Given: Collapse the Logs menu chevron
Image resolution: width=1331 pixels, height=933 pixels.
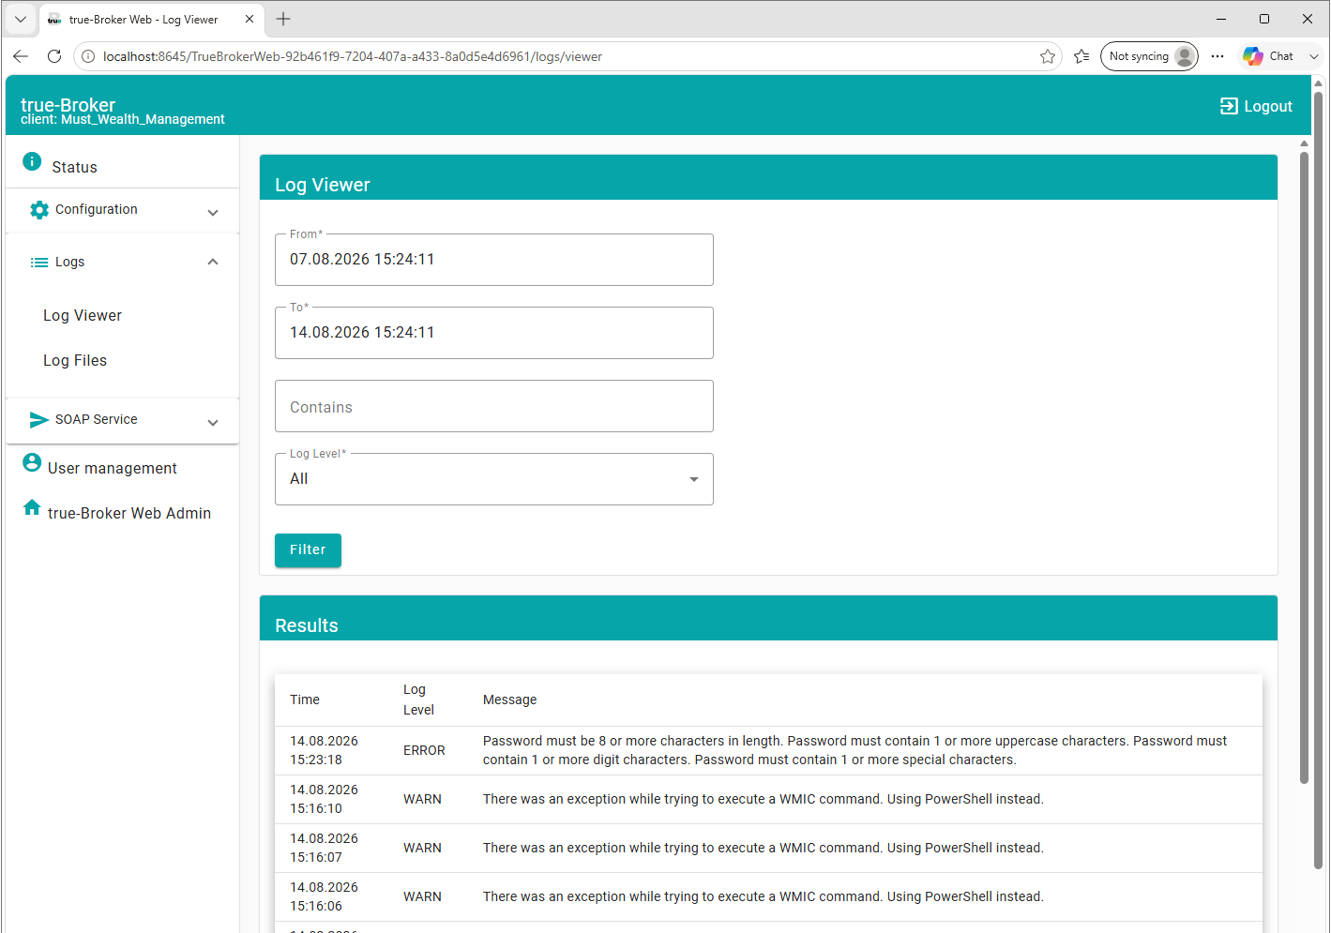Looking at the screenshot, I should [213, 263].
